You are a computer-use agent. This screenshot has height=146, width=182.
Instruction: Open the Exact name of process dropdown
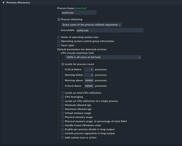pos(91,25)
